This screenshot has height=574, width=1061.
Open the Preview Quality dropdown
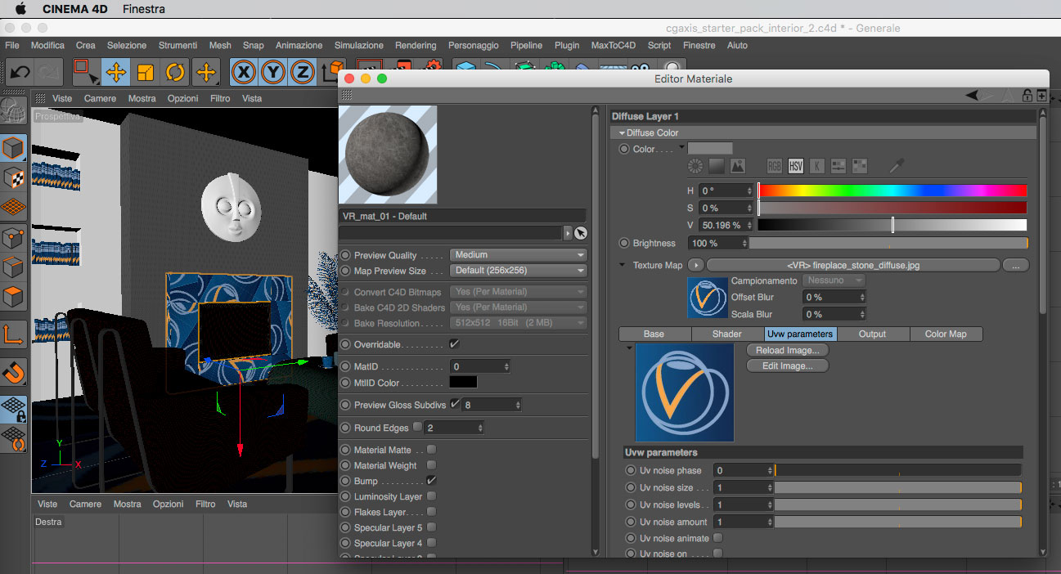tap(519, 255)
